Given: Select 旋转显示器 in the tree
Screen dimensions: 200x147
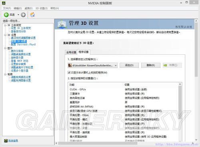Looking at the screenshot, I should (x=17, y=58).
